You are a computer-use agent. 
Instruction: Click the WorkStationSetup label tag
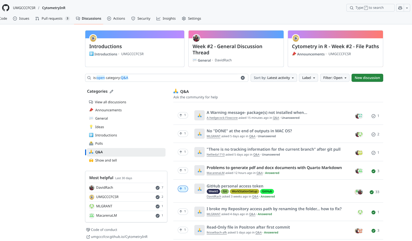coord(244,192)
